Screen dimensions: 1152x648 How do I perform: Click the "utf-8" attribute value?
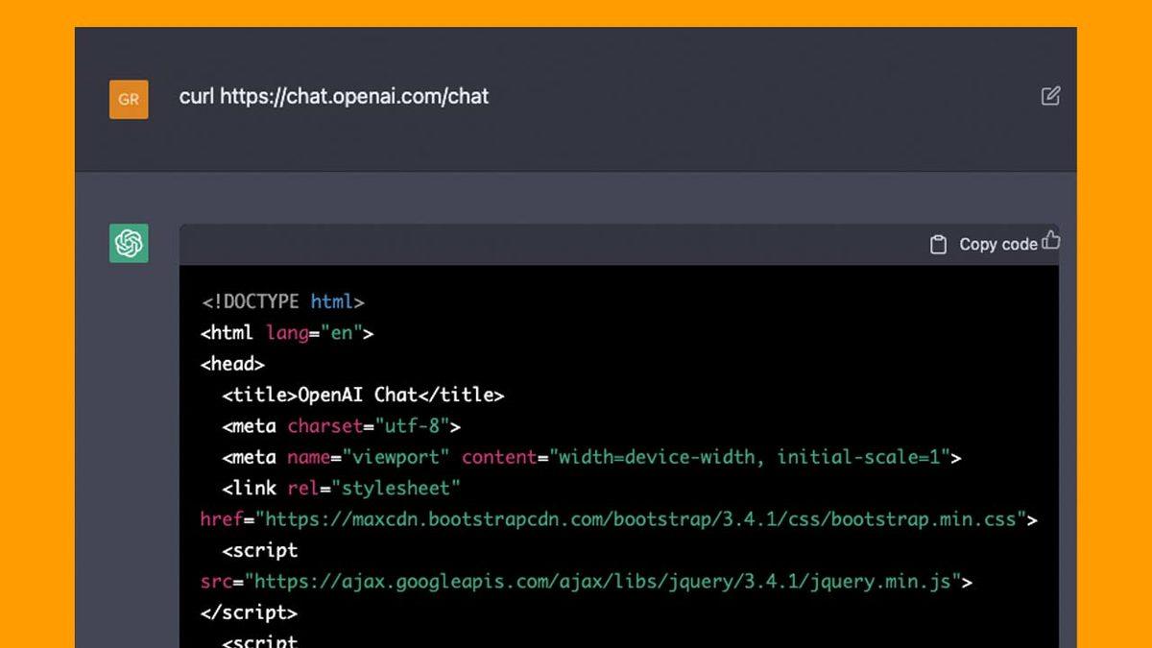[411, 426]
